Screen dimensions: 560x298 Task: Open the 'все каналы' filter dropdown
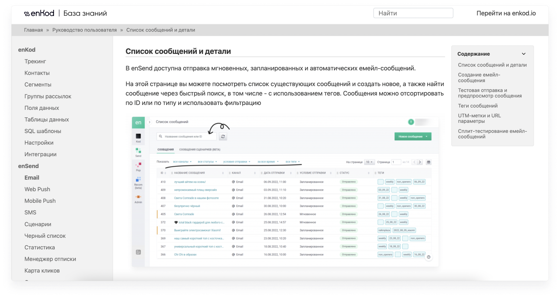[182, 162]
